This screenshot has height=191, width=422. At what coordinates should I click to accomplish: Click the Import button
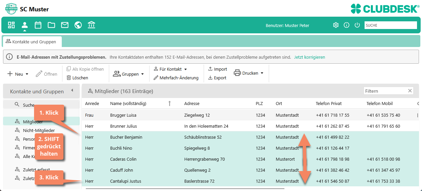coord(217,69)
